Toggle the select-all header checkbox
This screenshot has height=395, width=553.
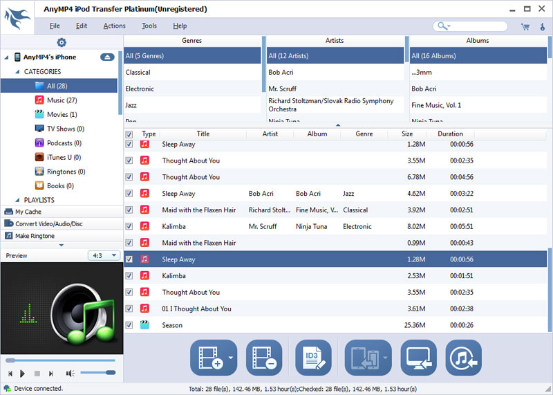(x=129, y=134)
